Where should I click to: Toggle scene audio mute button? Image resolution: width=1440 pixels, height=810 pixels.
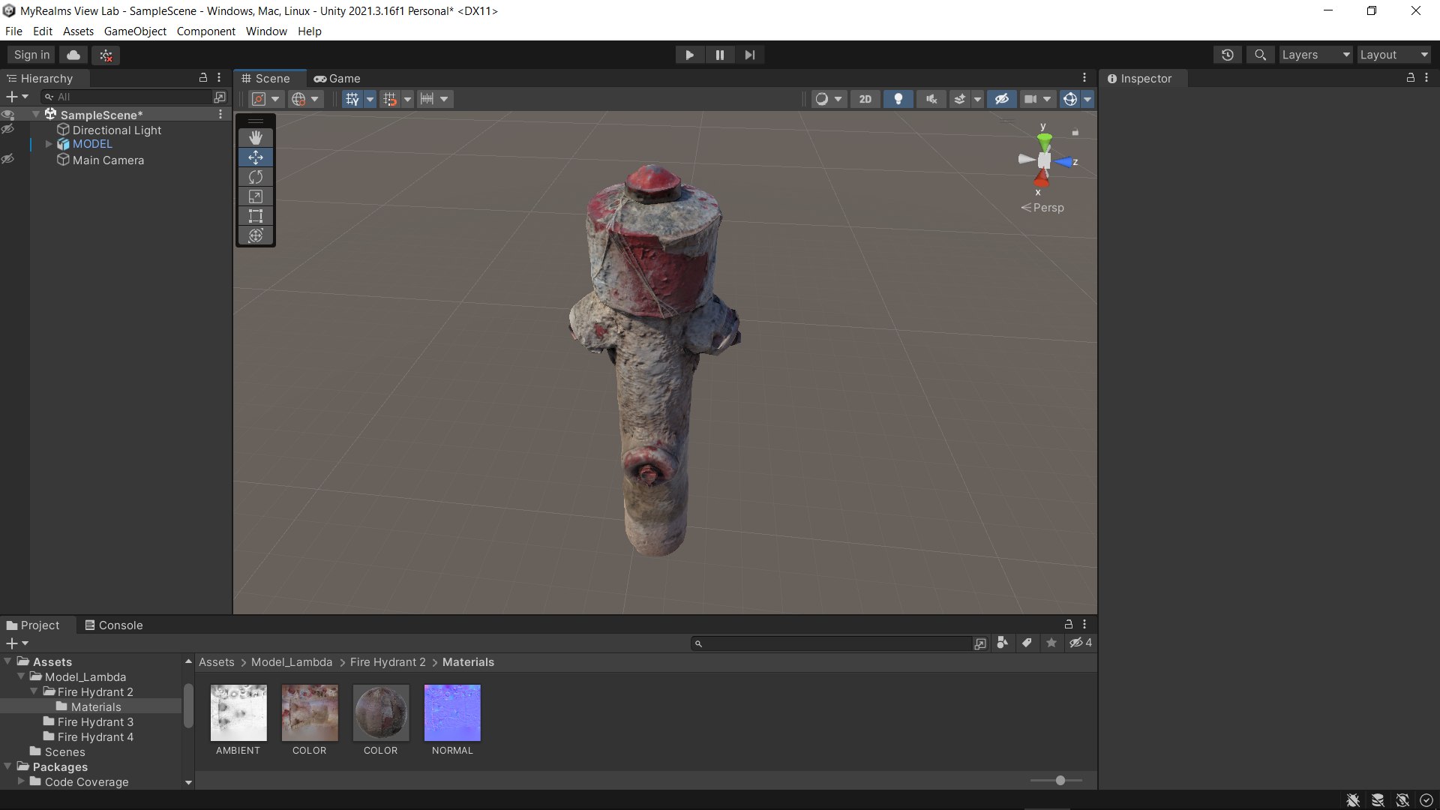[931, 99]
